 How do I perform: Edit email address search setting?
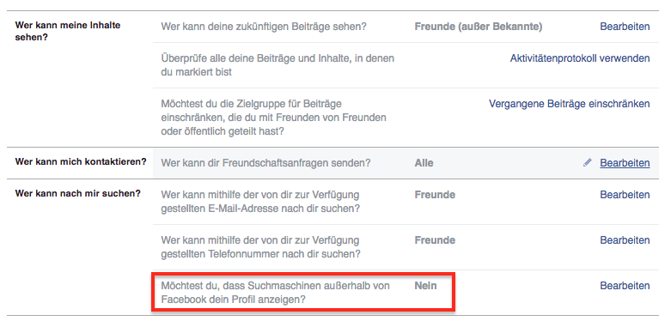625,195
